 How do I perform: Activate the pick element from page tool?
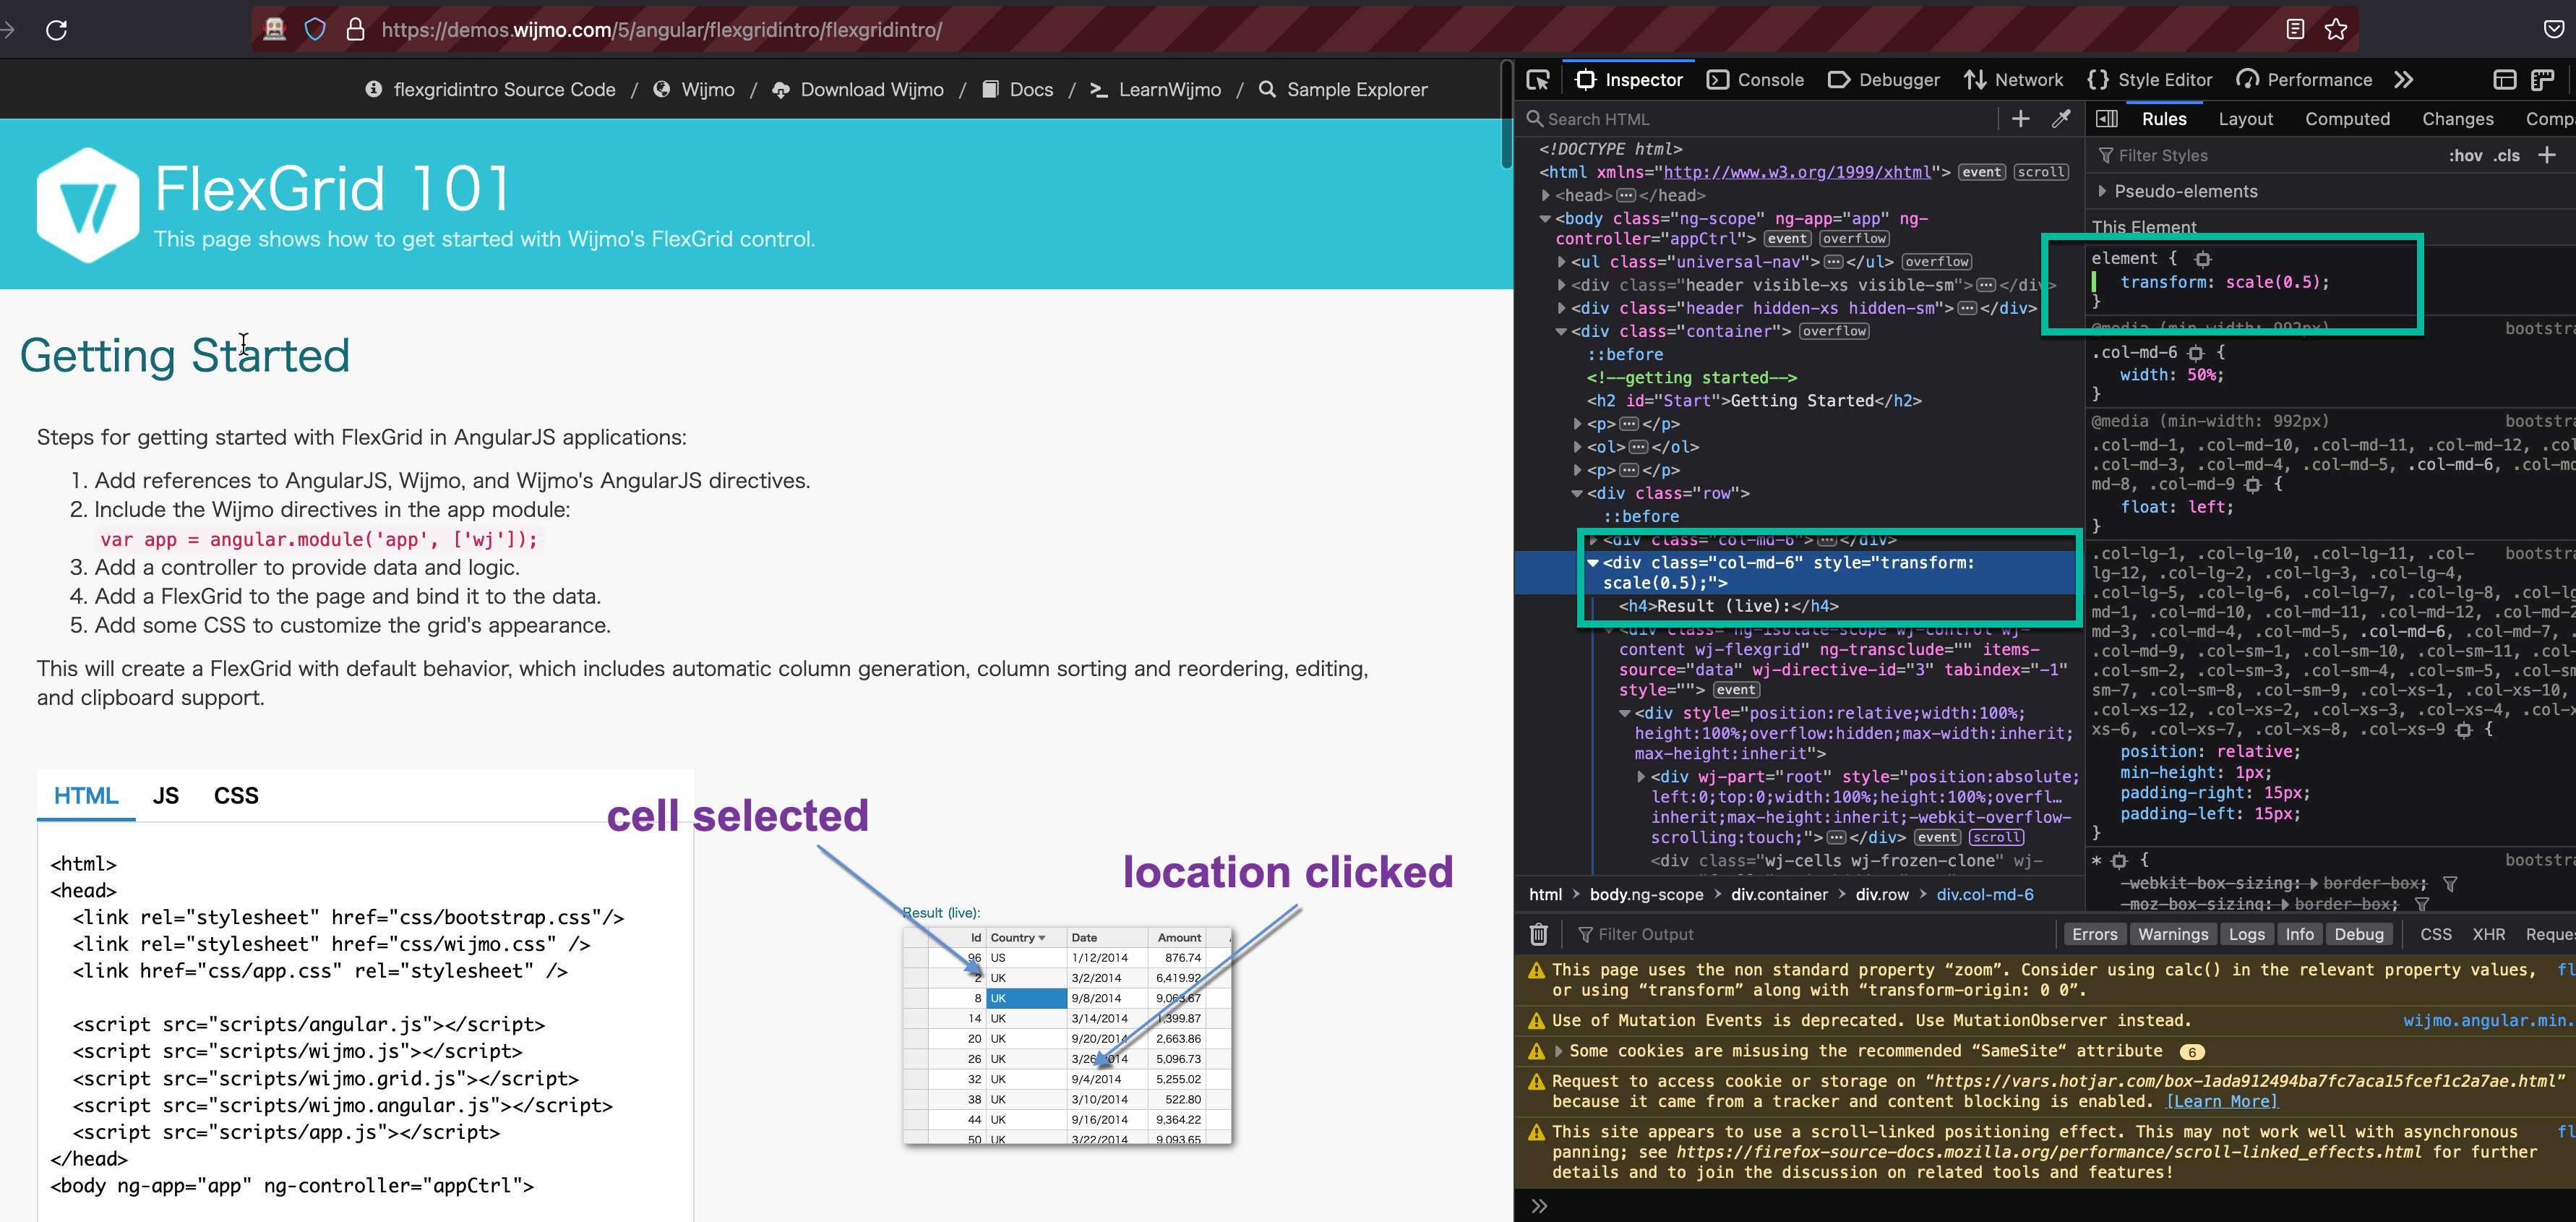1538,80
